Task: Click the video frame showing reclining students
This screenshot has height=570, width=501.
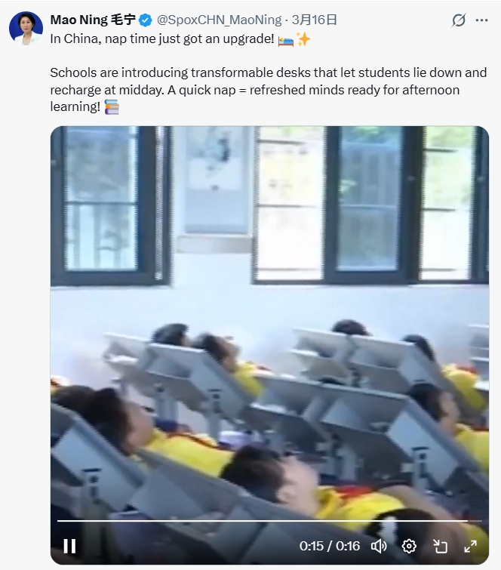Action: tap(269, 320)
